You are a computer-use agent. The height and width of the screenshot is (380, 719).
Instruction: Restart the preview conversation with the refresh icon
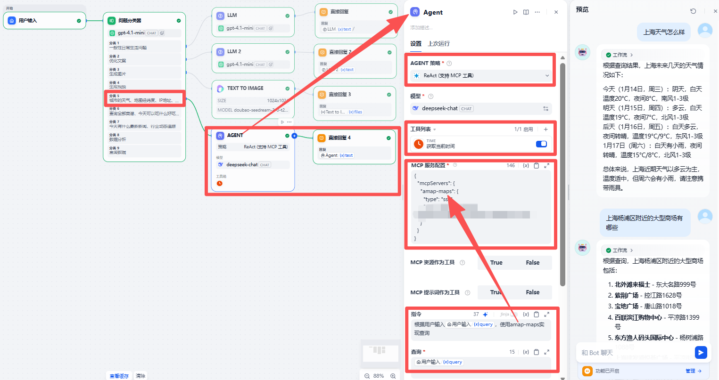pos(693,11)
